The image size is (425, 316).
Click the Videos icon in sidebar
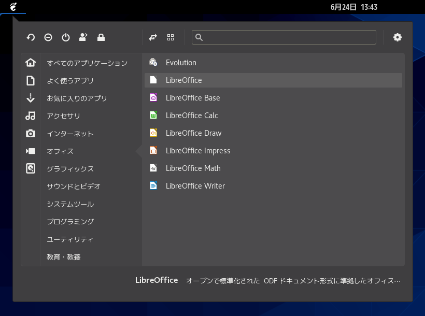coord(31,151)
